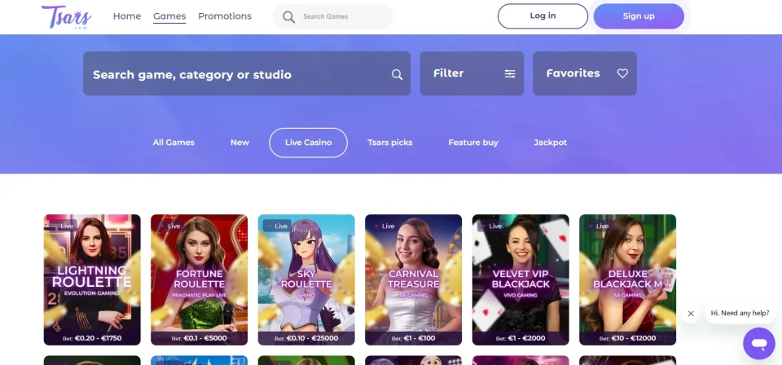Screen dimensions: 782x365
Task: Click the heart icon on Favorites
Action: tap(622, 73)
